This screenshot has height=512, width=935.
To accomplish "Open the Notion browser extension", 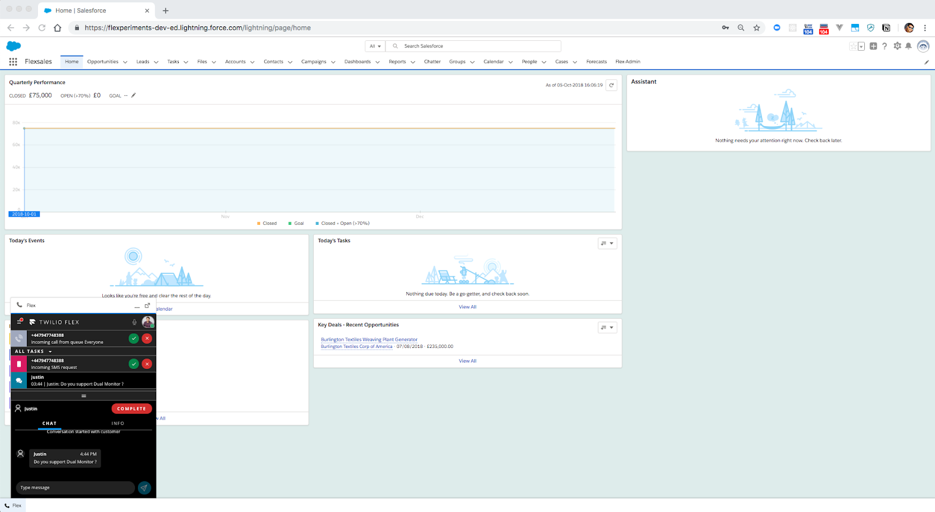I will [886, 27].
